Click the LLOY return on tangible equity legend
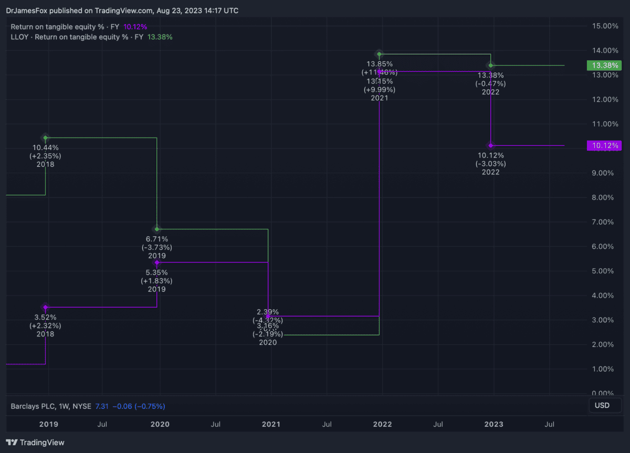The width and height of the screenshot is (630, 453). click(91, 37)
